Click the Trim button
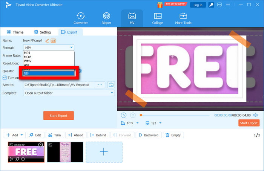This screenshot has width=264, height=171. [55, 135]
